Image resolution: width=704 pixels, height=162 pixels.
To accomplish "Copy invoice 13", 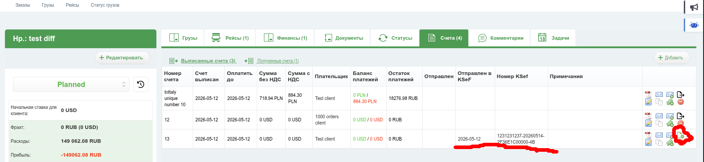I will [x=659, y=142].
